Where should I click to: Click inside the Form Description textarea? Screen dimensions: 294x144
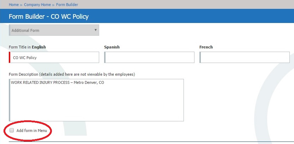point(96,100)
